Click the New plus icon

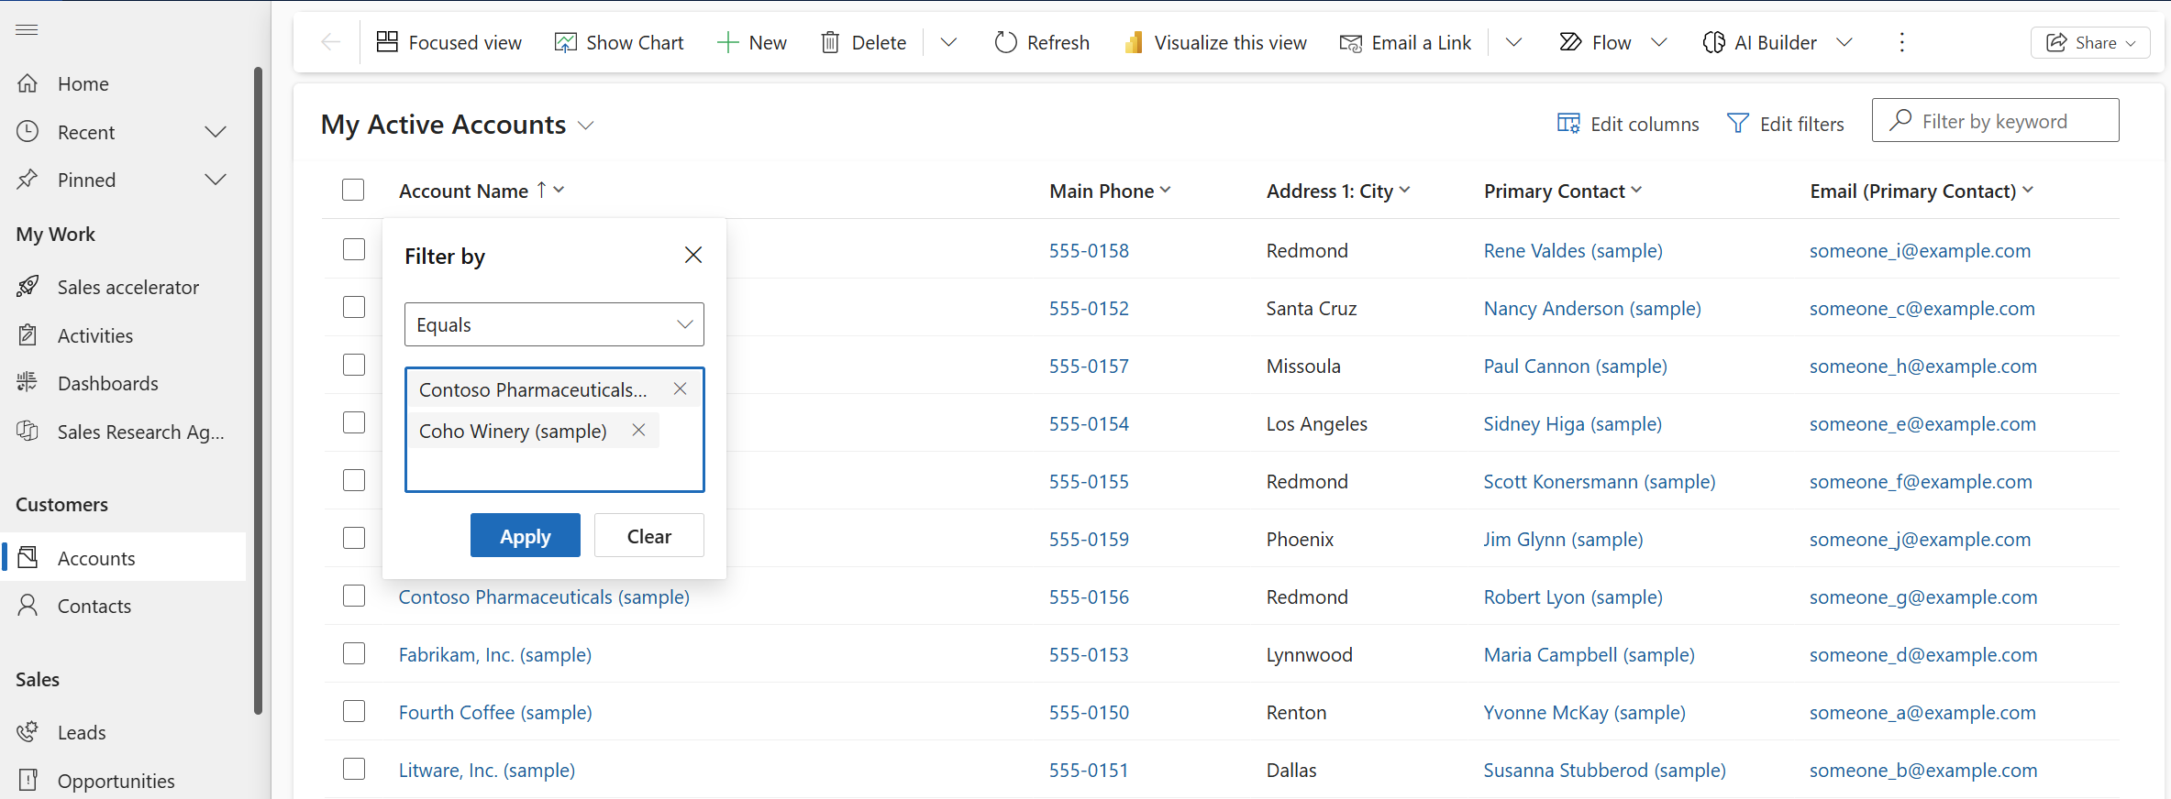727,42
